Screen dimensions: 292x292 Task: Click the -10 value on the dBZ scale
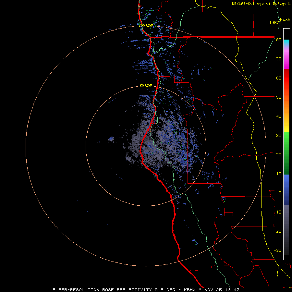click(x=277, y=212)
